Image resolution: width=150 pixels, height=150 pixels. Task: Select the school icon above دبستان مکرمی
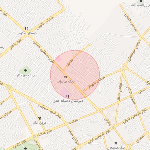(x=26, y=29)
